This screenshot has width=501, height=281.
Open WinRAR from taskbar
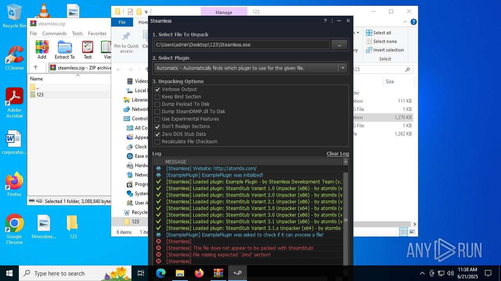click(x=218, y=273)
